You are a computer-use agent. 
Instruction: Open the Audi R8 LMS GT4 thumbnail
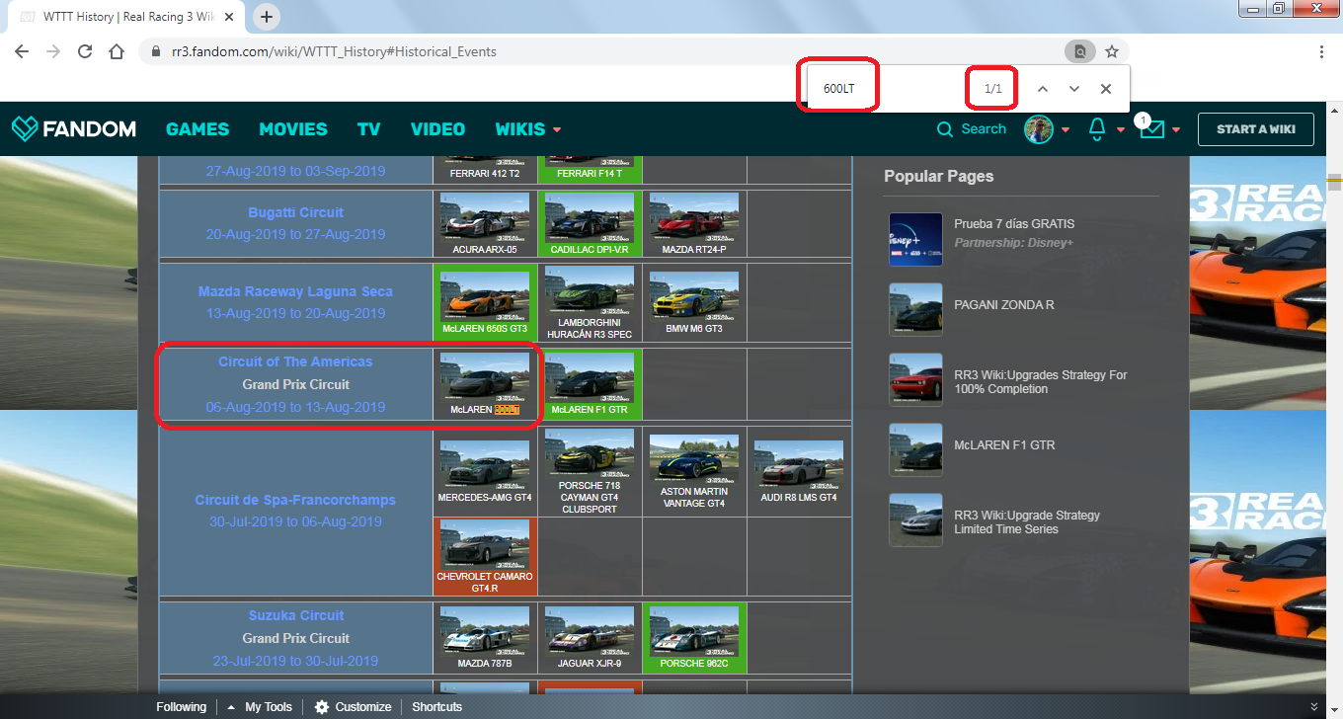point(799,466)
